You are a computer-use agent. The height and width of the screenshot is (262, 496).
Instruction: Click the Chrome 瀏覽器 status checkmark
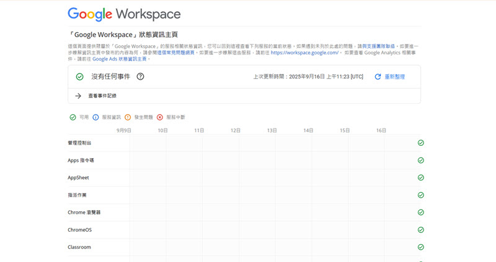coord(420,212)
